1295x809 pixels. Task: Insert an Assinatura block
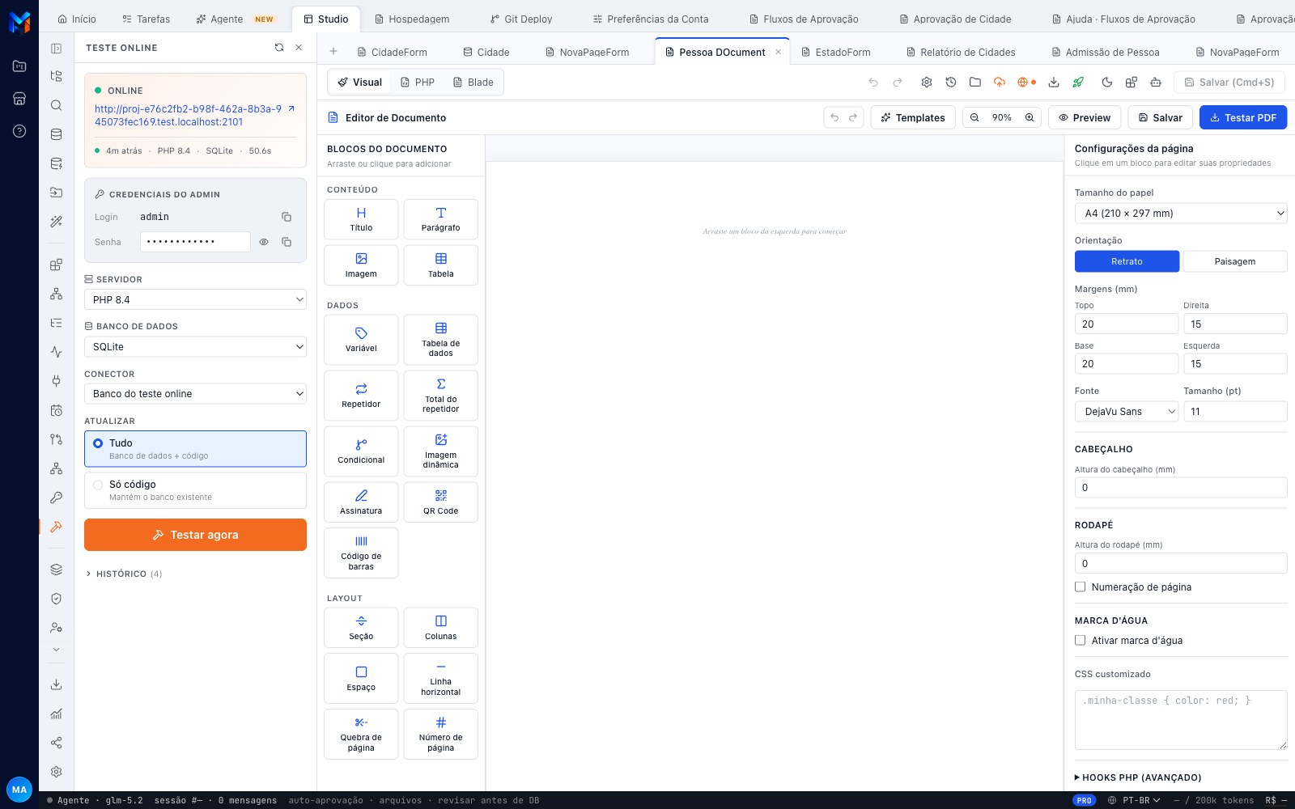361,502
